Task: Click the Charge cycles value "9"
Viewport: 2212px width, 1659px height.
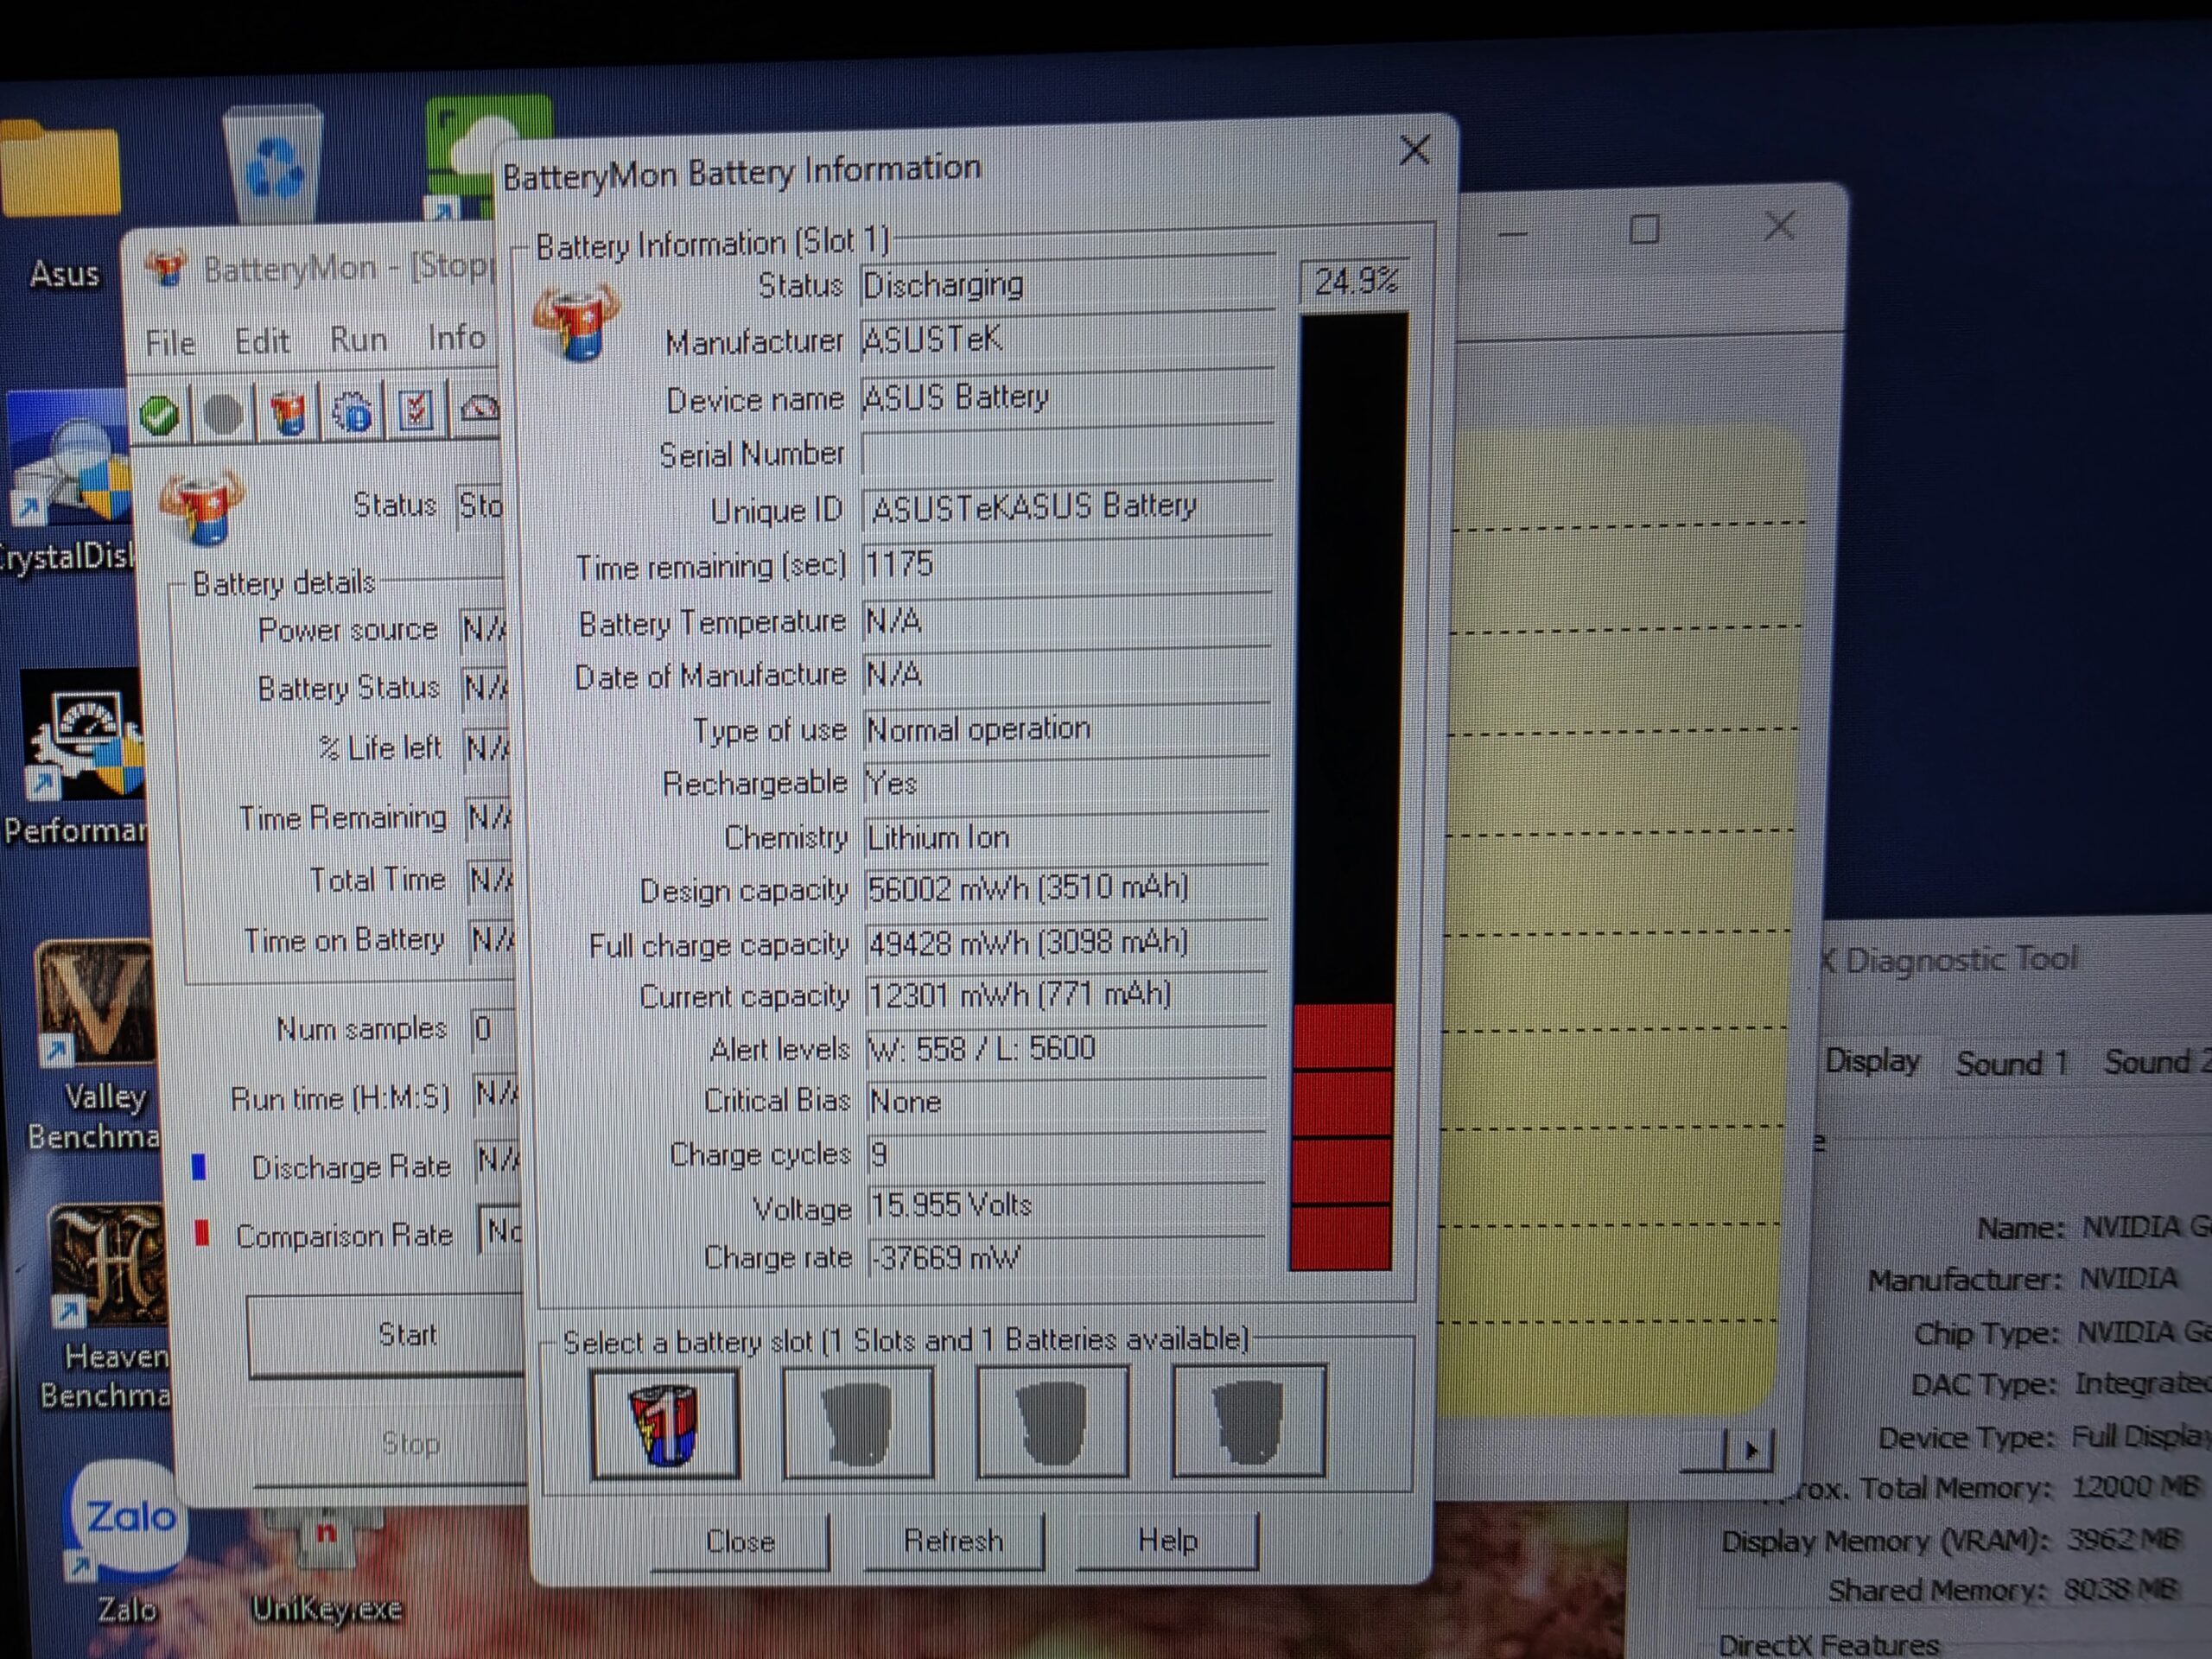Action: [879, 1154]
